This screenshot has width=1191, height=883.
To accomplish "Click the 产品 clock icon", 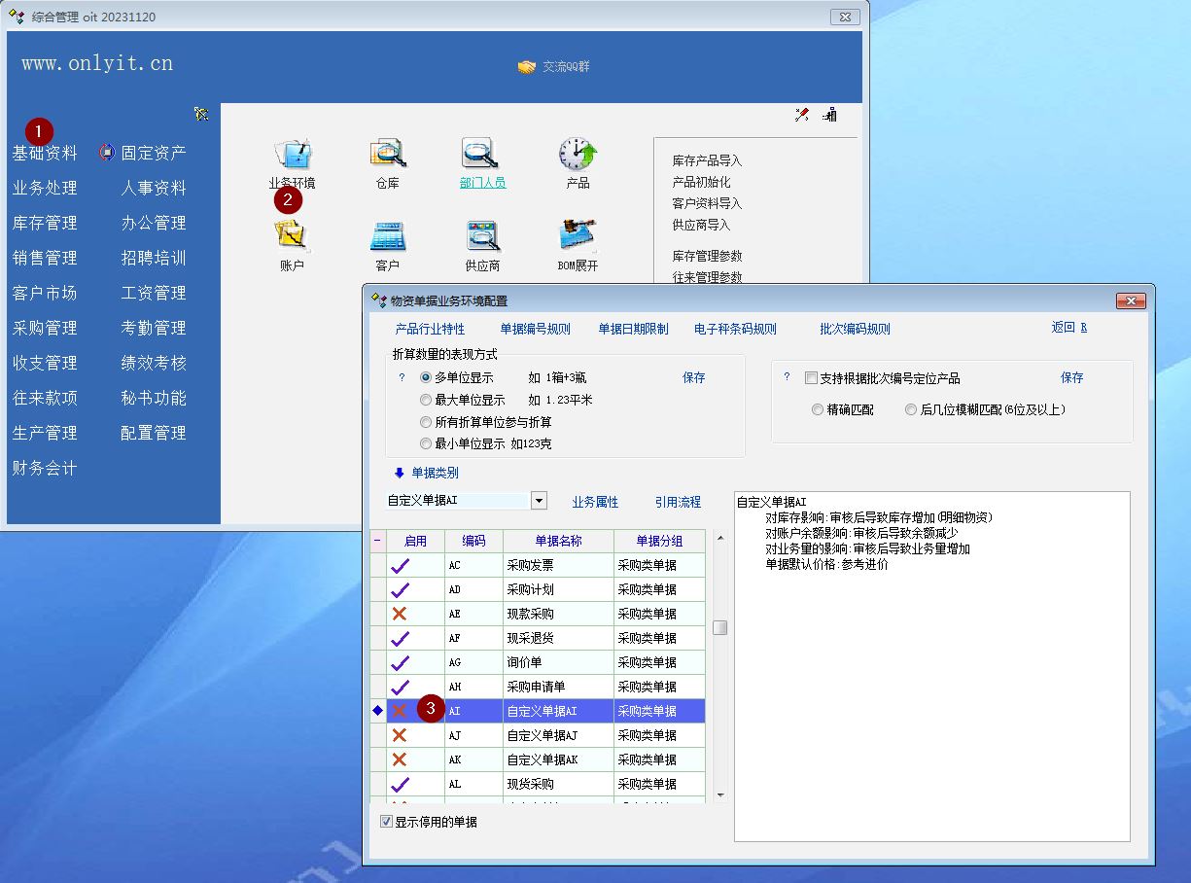I will 578,156.
